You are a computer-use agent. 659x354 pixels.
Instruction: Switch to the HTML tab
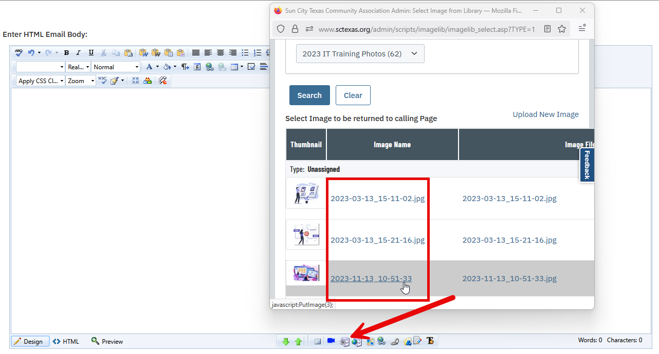point(66,341)
